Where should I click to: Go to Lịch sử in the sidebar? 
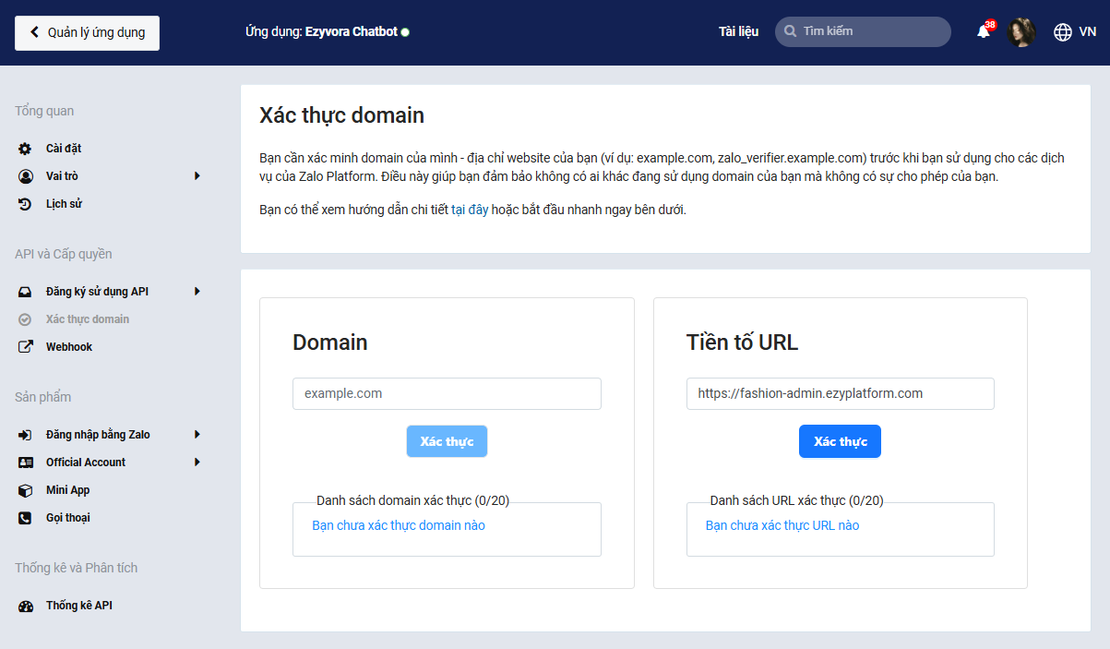[64, 204]
